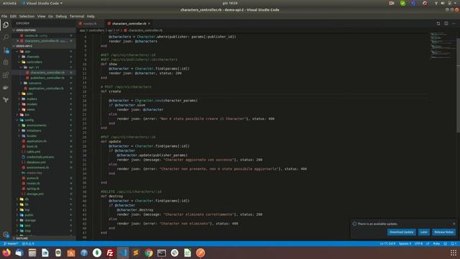Open the File menu
The image size is (460, 259).
tap(4, 17)
